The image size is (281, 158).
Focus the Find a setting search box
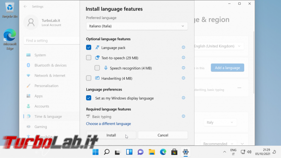[x=51, y=41]
